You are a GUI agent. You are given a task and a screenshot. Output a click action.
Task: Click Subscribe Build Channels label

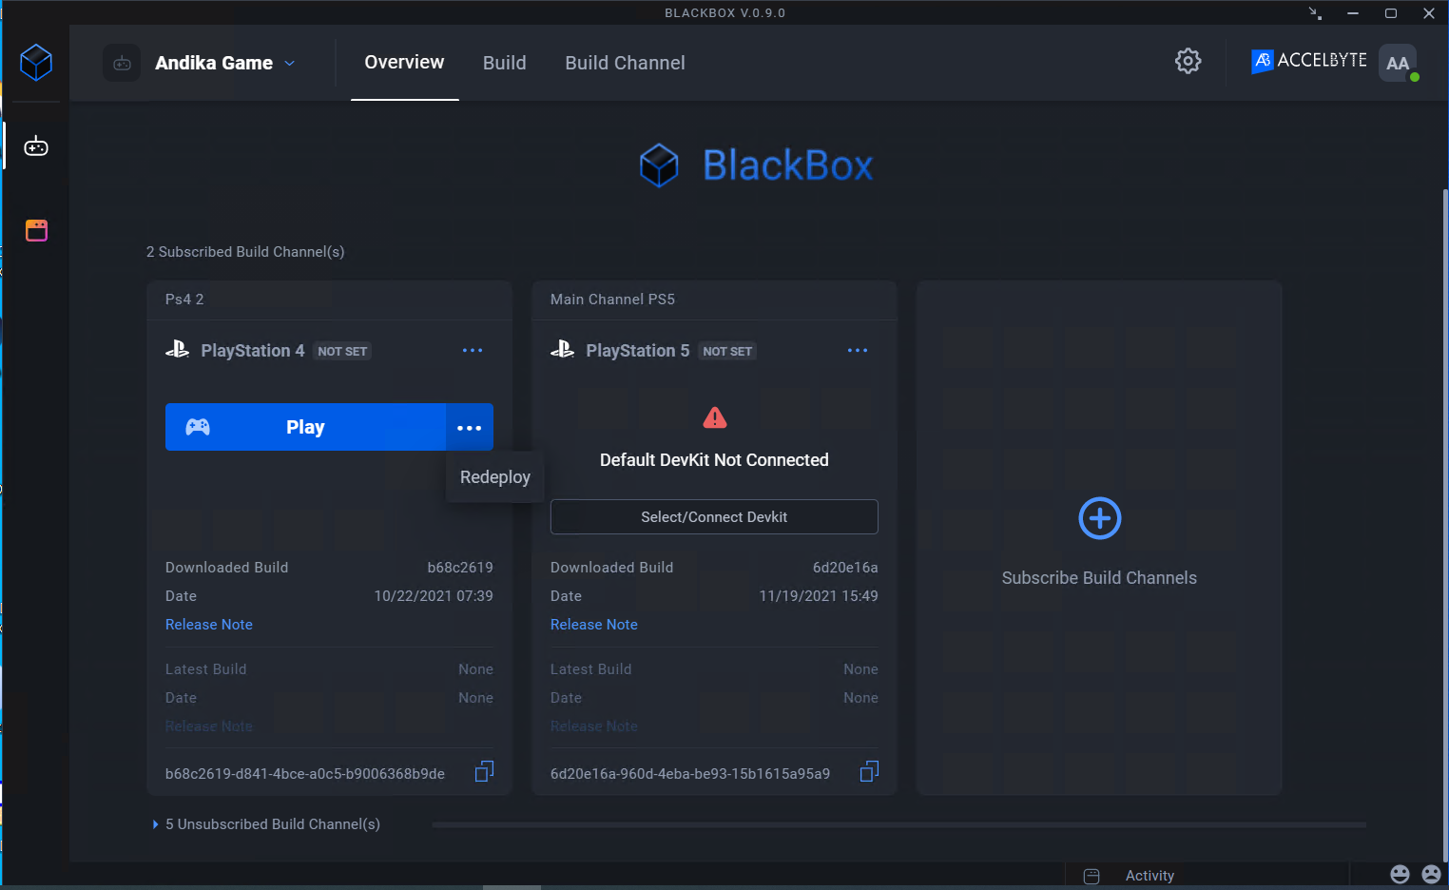1099,578
